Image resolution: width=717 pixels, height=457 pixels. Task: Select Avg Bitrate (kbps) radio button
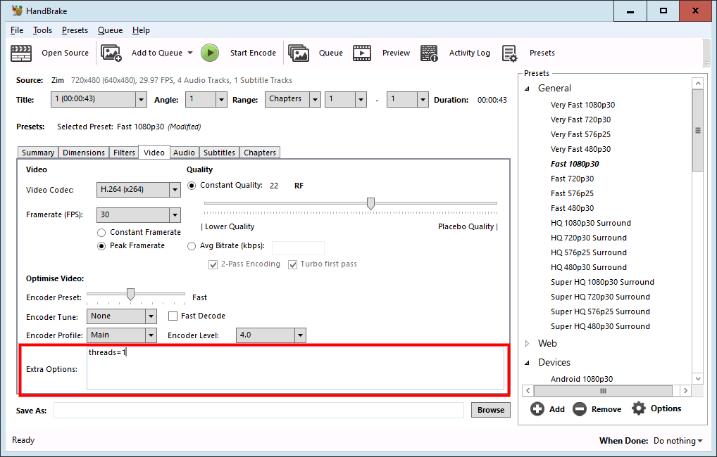192,246
